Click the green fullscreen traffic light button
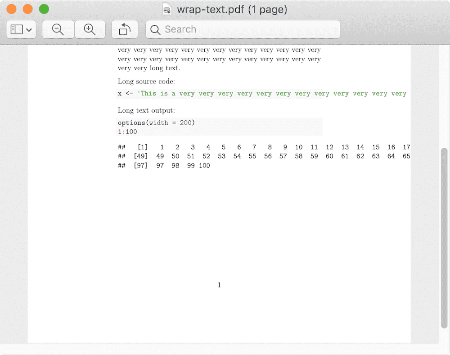 pos(44,9)
